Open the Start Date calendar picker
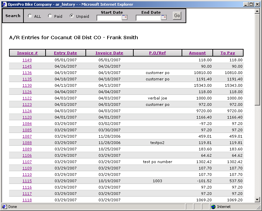Screen dimensions: 262x211 (125, 18)
